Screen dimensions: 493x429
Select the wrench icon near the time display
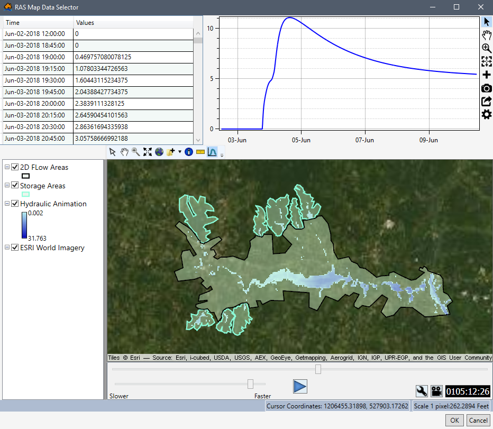[x=421, y=391]
